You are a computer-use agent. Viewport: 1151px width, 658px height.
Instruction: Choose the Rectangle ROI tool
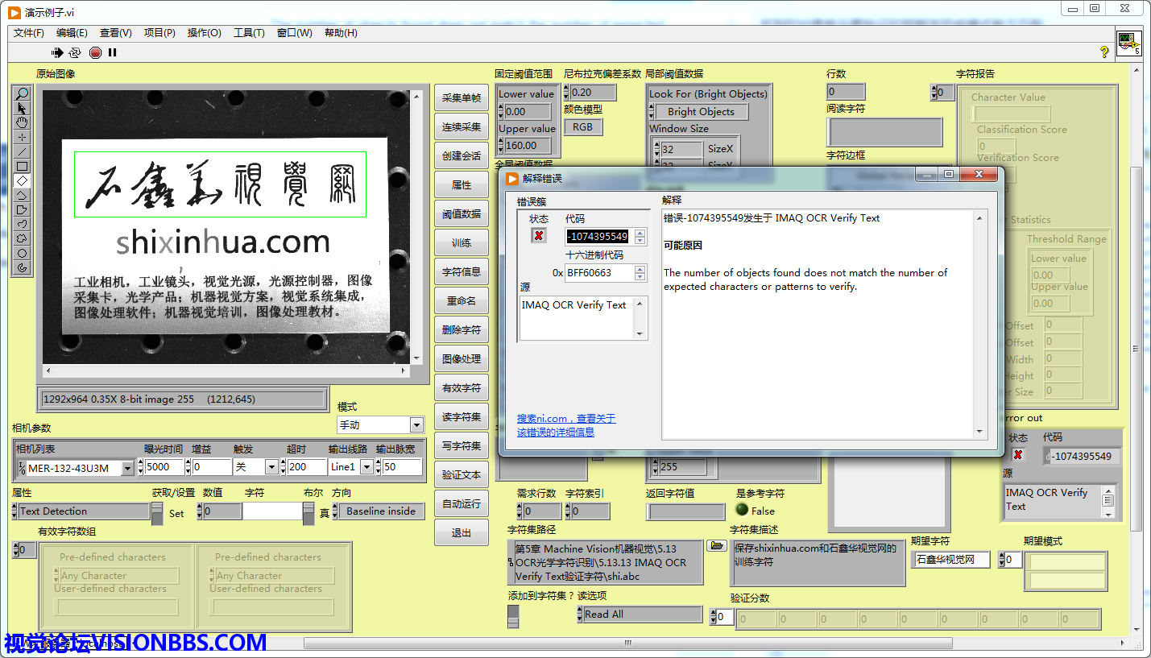[23, 166]
